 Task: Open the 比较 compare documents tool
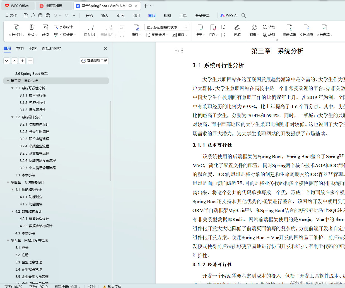[32, 31]
